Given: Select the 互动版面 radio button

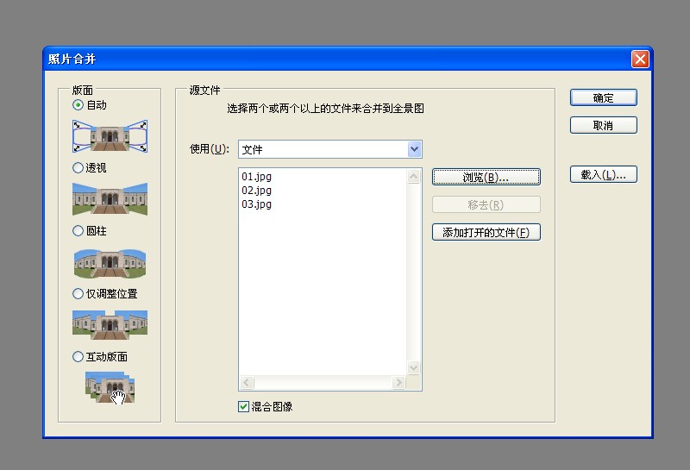Looking at the screenshot, I should (x=78, y=356).
